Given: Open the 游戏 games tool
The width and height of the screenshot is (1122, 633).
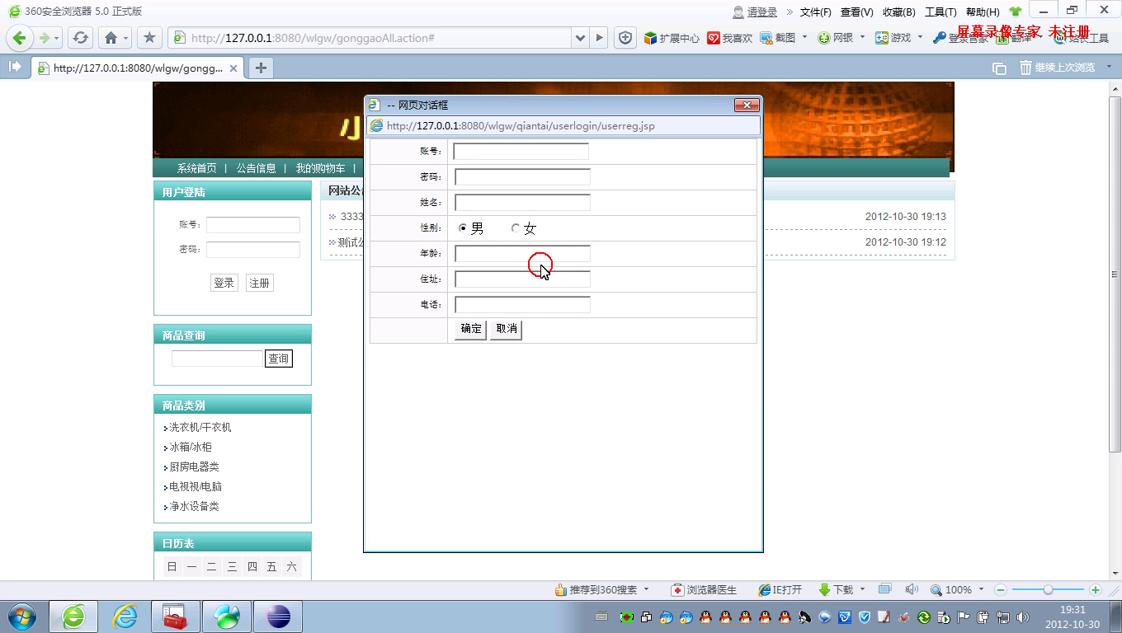Looking at the screenshot, I should pyautogui.click(x=893, y=38).
